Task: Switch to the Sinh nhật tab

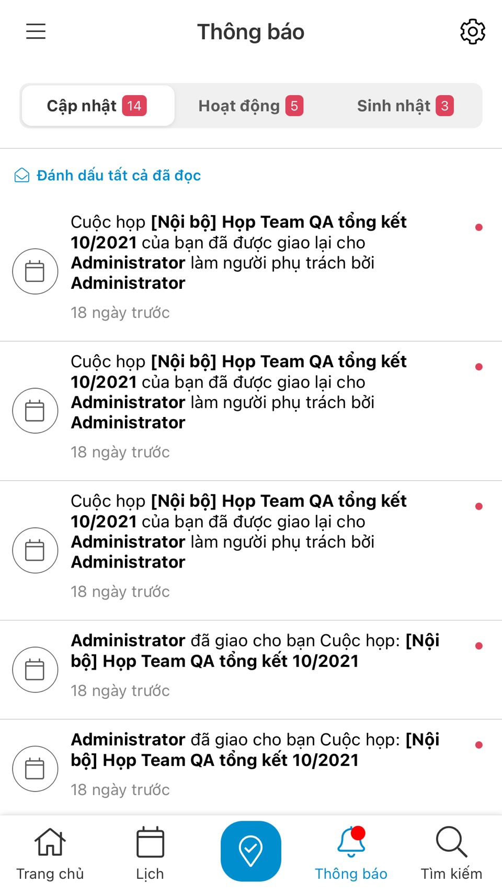Action: 405,106
